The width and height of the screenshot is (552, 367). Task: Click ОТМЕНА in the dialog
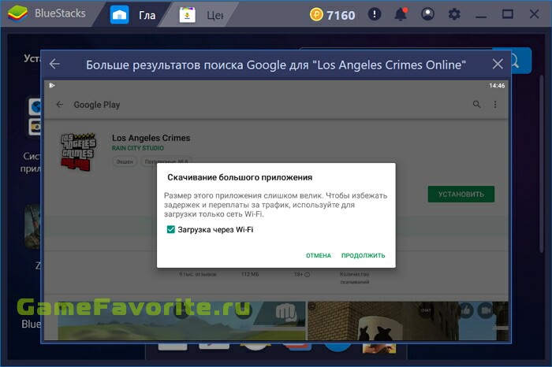tap(319, 256)
